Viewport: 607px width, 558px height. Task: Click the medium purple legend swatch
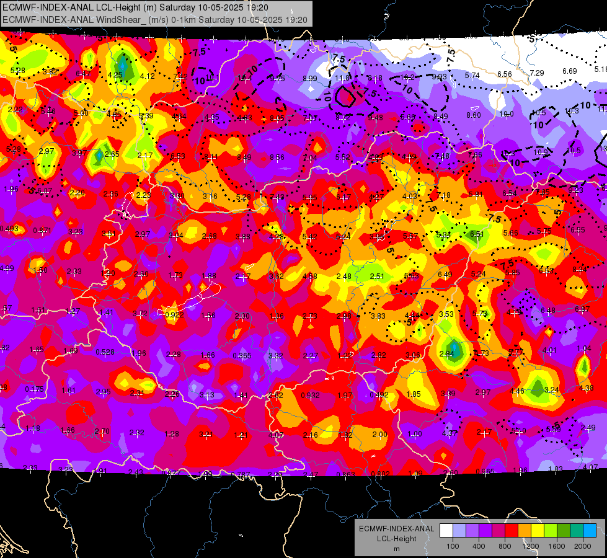pos(472,530)
